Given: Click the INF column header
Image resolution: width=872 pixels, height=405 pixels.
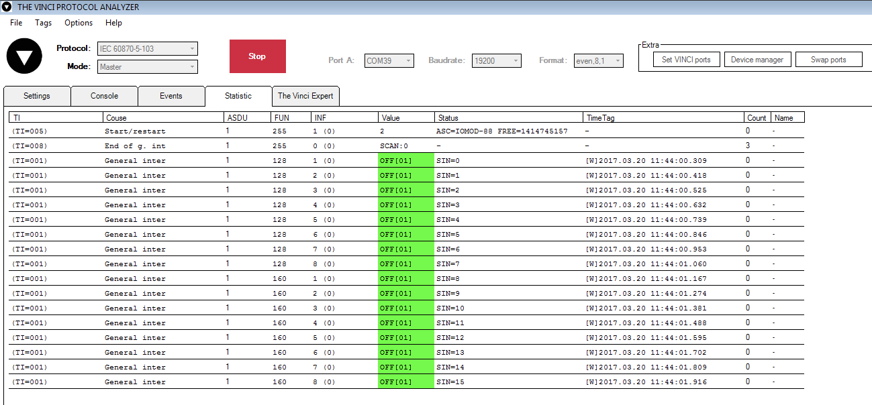Looking at the screenshot, I should coord(345,117).
